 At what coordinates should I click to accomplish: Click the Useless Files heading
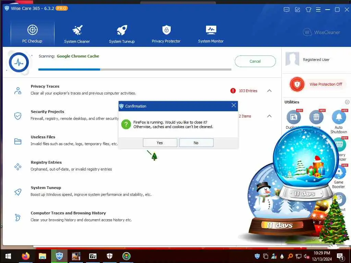pyautogui.click(x=43, y=137)
